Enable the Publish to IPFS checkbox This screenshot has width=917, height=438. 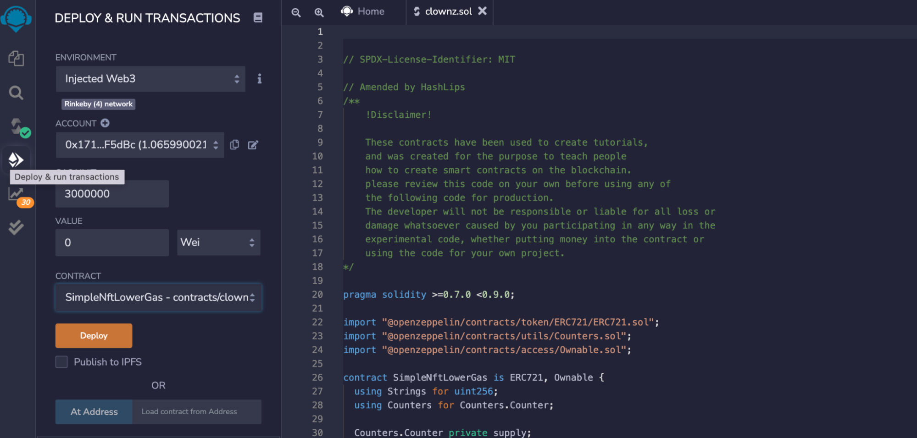click(x=61, y=362)
